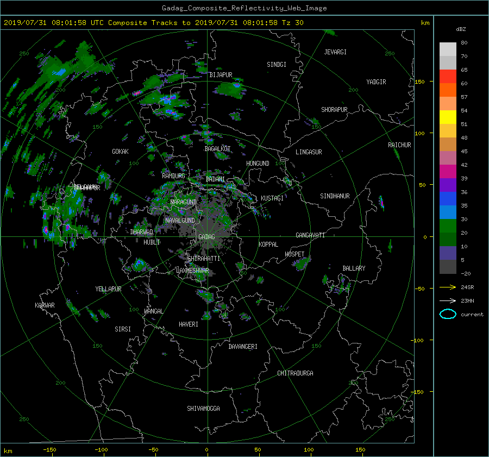Click the KARWAR city label
This screenshot has height=457, width=489.
[45, 305]
